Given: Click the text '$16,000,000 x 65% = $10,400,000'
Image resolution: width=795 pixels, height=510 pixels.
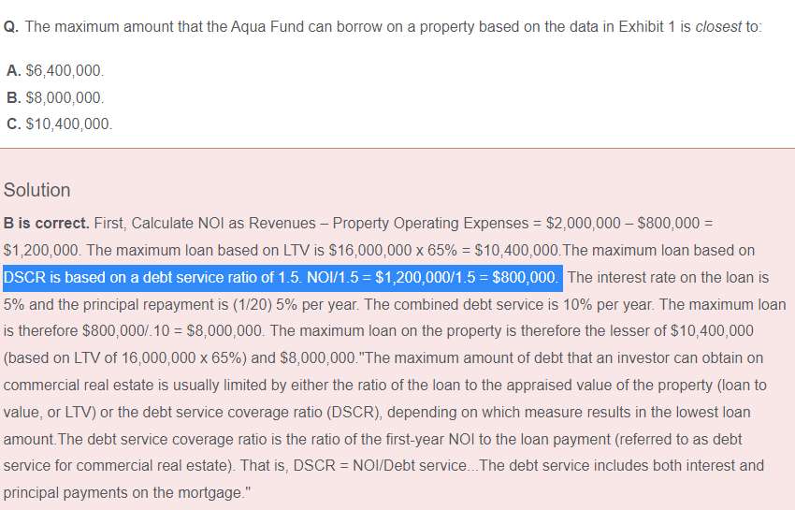Looking at the screenshot, I should pyautogui.click(x=444, y=251).
